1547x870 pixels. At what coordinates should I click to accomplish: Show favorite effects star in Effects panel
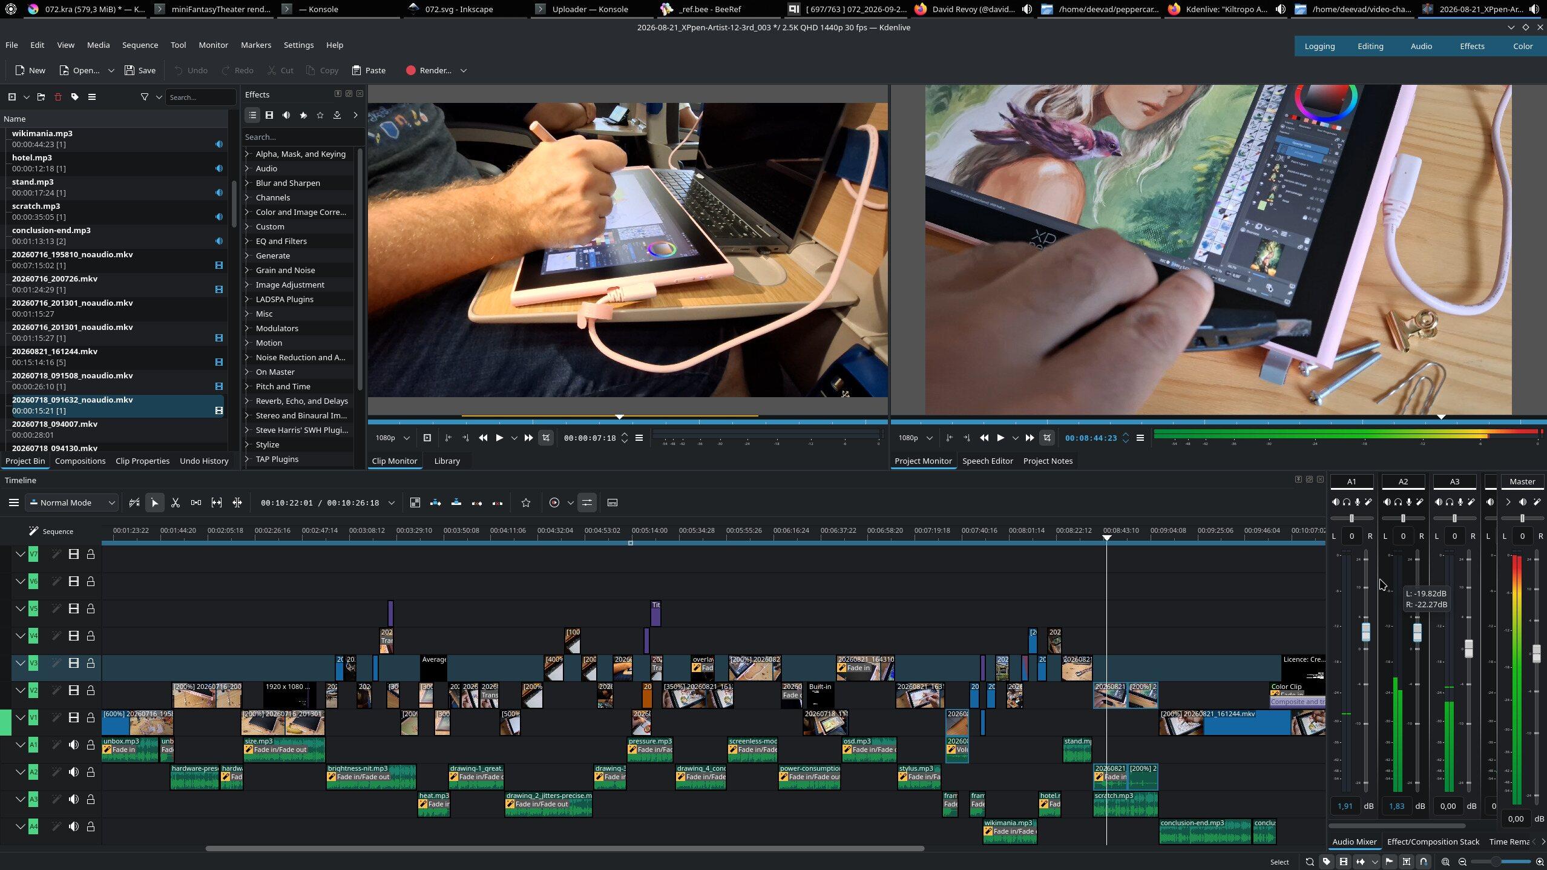click(x=320, y=115)
